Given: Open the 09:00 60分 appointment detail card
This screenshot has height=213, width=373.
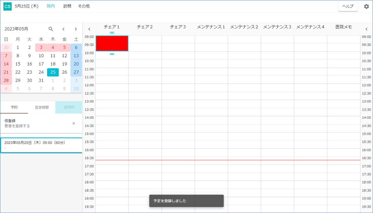Looking at the screenshot, I should click(41, 145).
